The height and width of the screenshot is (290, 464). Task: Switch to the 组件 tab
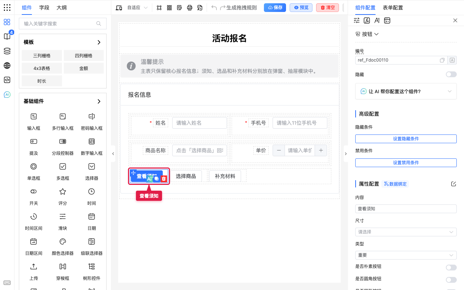click(x=27, y=8)
